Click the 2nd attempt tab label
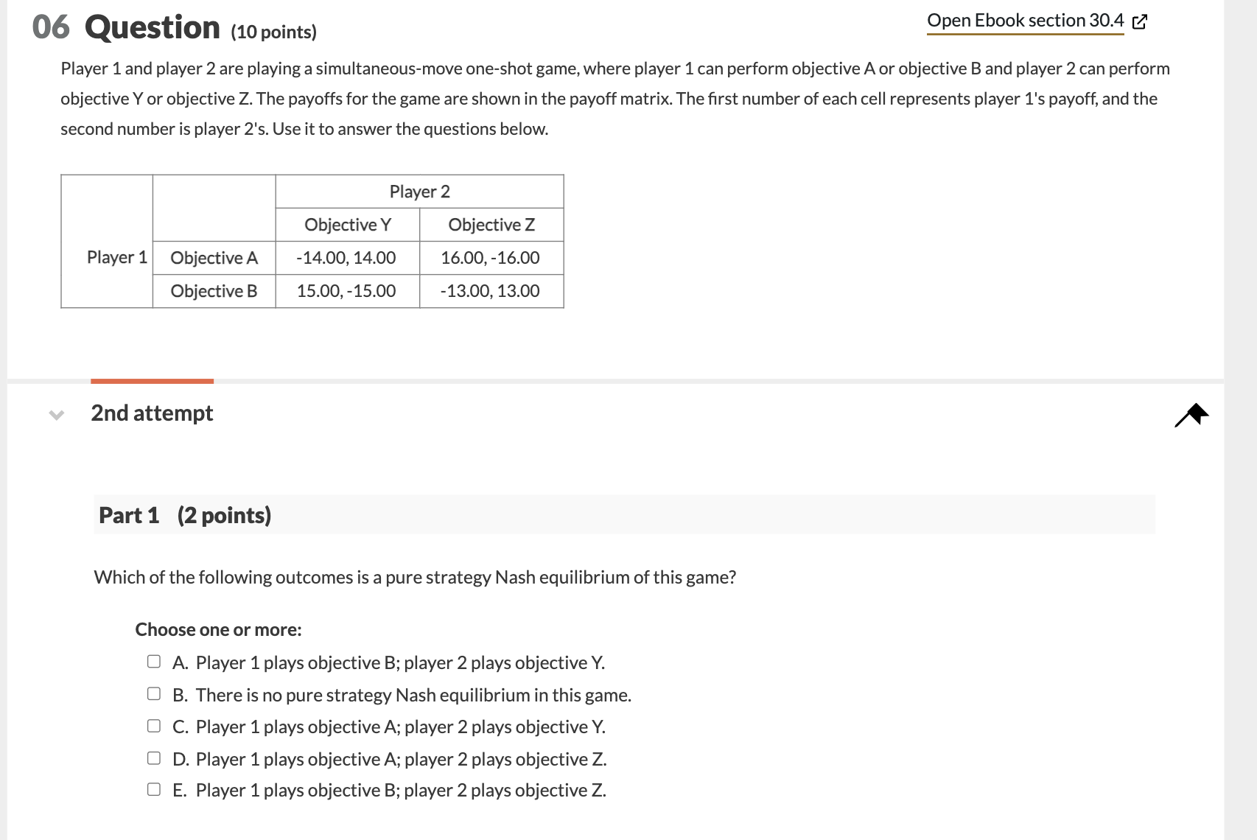This screenshot has width=1257, height=840. coord(151,413)
